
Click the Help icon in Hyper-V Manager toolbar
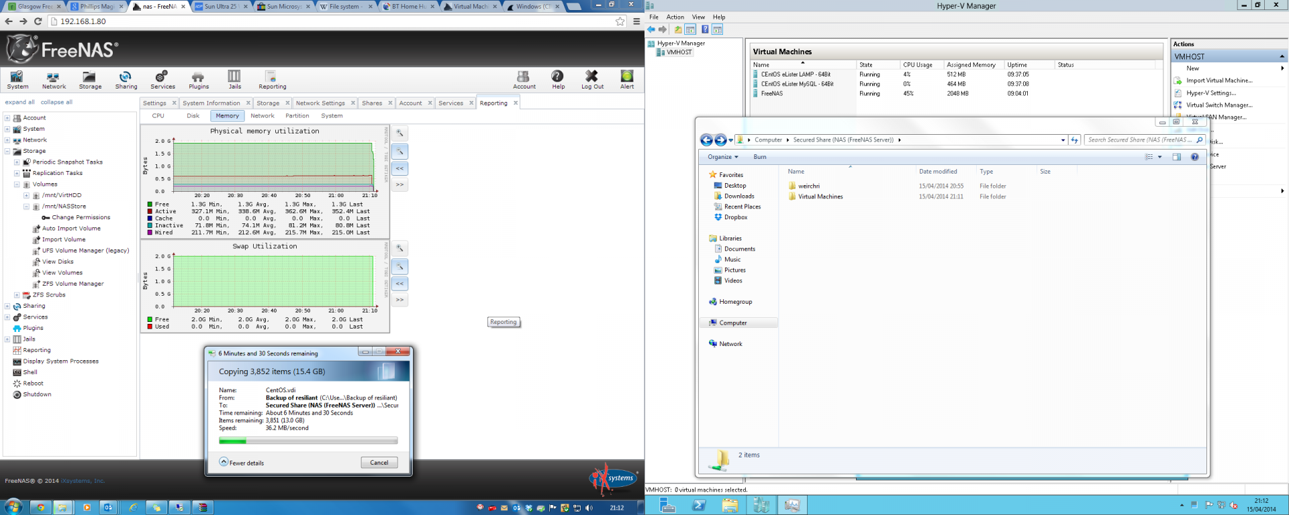tap(705, 30)
